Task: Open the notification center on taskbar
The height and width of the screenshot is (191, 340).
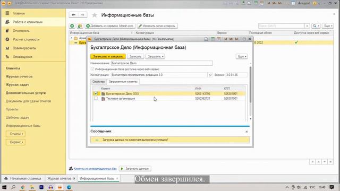Action: point(331,187)
